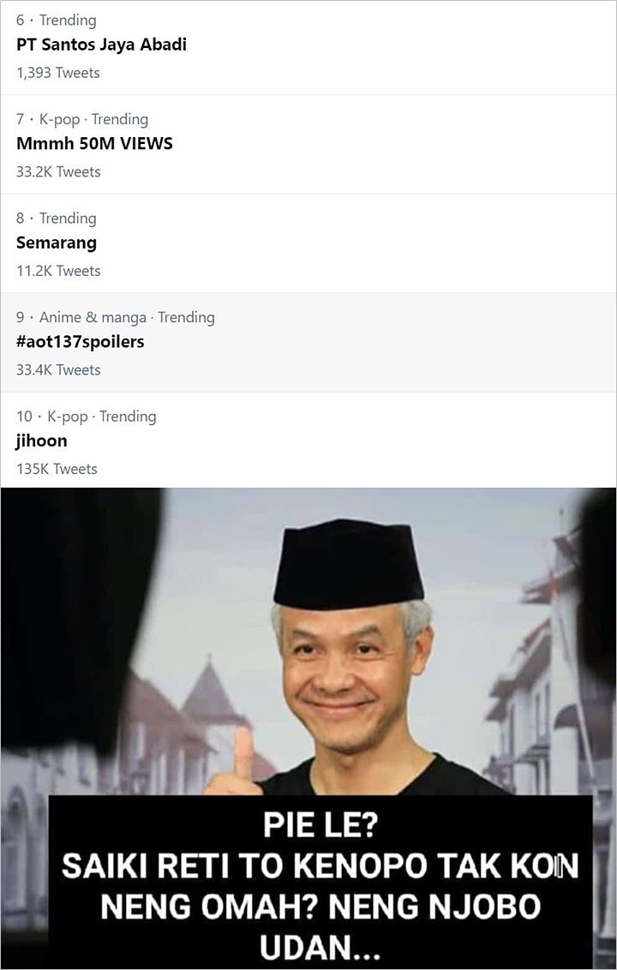Image resolution: width=617 pixels, height=970 pixels.
Task: Click the '10 · K-pop · Trending' label
Action: click(x=86, y=416)
